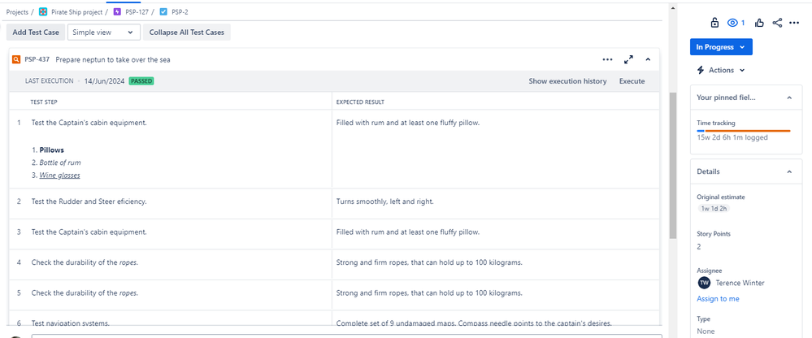Open the share icon
Viewport: 812px width, 338px height.
point(777,23)
